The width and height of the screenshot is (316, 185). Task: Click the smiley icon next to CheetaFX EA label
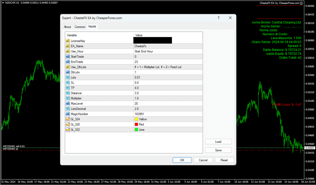pos(301,3)
